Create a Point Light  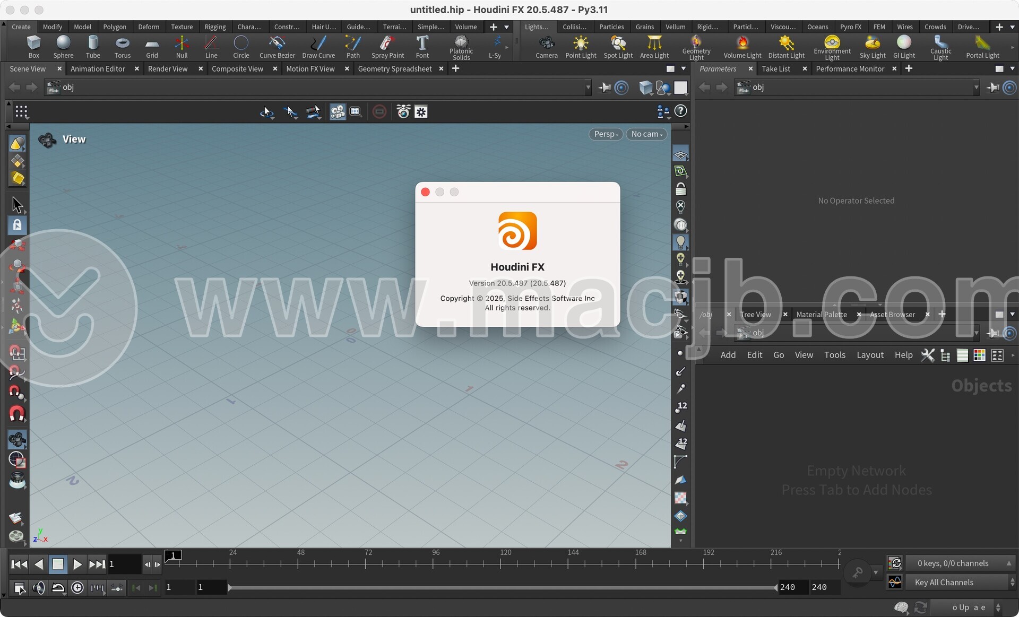[581, 47]
